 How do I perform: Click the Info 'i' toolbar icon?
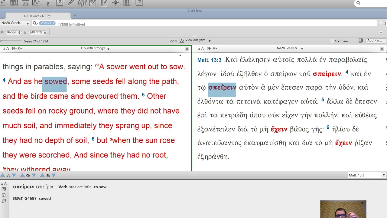tap(48, 3)
